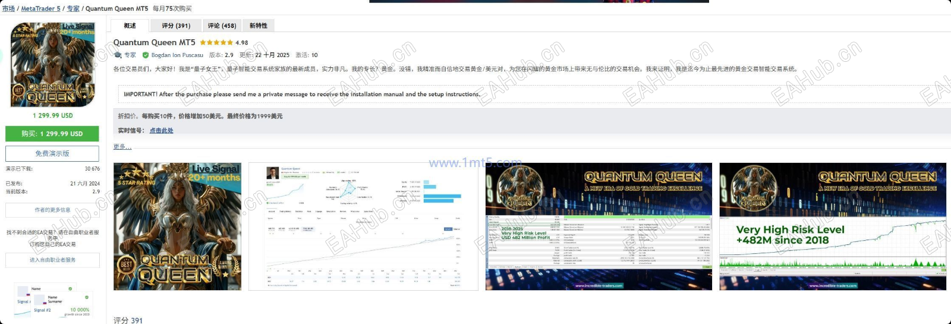
Task: Open the +482M equity curve thumbnail
Action: point(833,227)
